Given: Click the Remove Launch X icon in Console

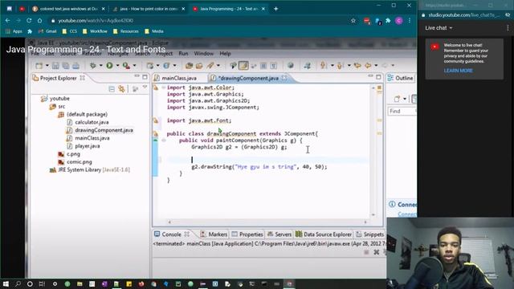Looking at the screenshot, I should pos(377,252).
